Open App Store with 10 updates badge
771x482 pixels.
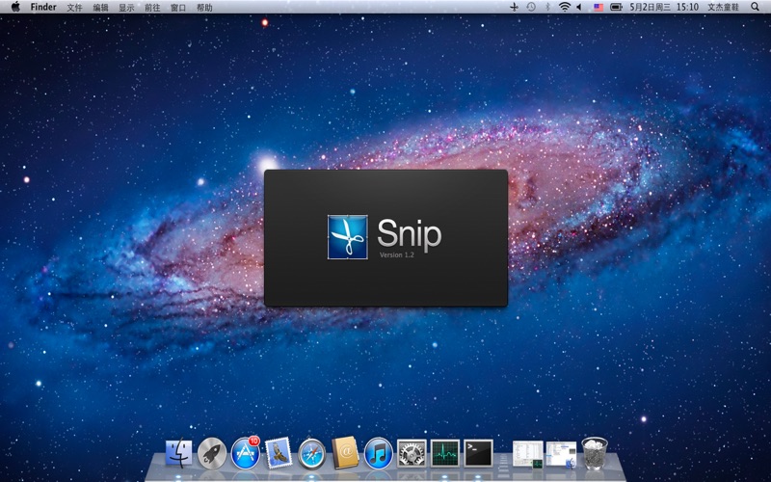[x=246, y=452]
